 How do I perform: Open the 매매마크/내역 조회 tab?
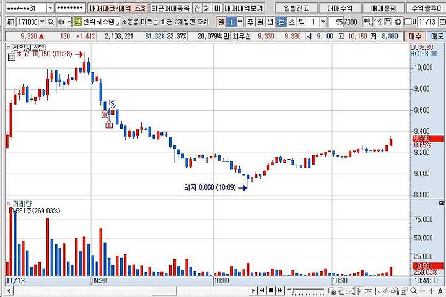tap(118, 8)
